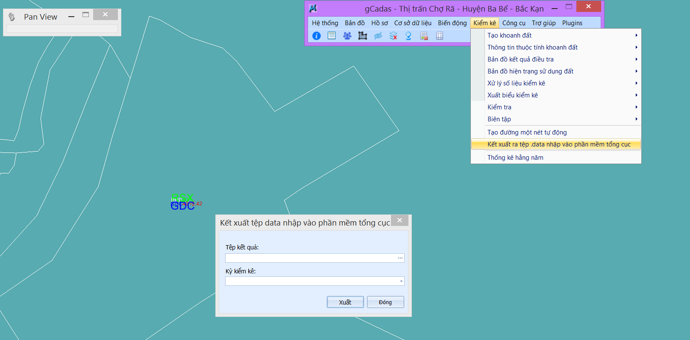
Task: Toggle the crossed-out eye visibility icon
Action: click(x=378, y=36)
